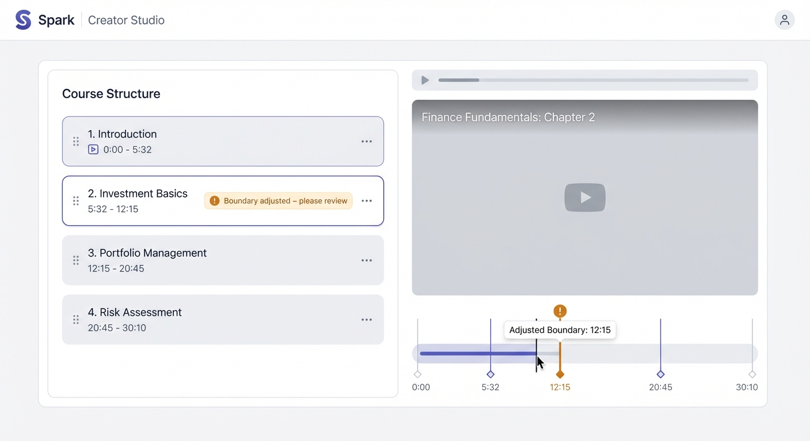Click the '5:32 - 12:15' time range
The width and height of the screenshot is (810, 441).
point(113,209)
